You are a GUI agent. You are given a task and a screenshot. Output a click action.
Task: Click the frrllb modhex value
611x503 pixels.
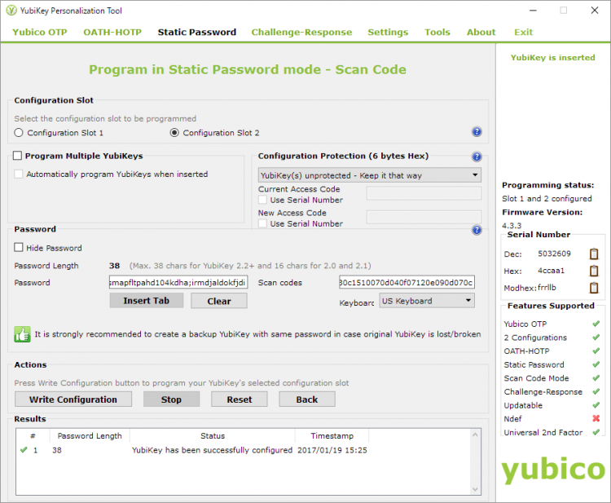(x=547, y=288)
